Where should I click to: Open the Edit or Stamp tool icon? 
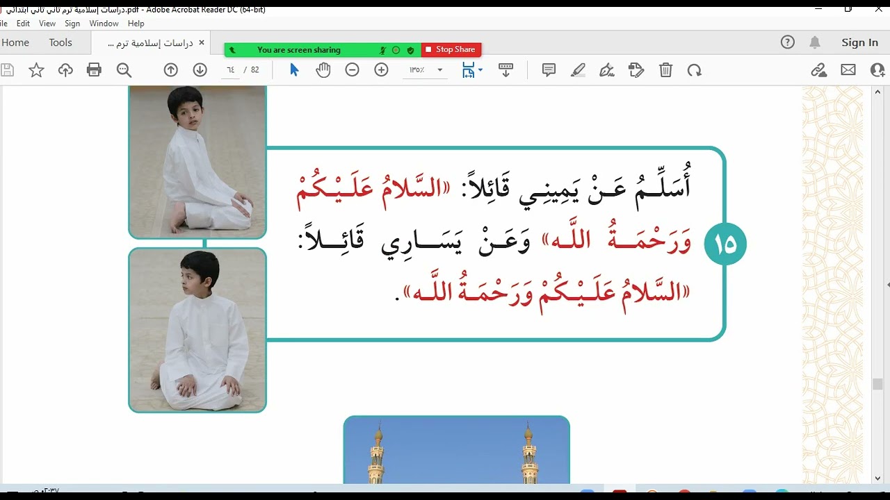point(636,70)
